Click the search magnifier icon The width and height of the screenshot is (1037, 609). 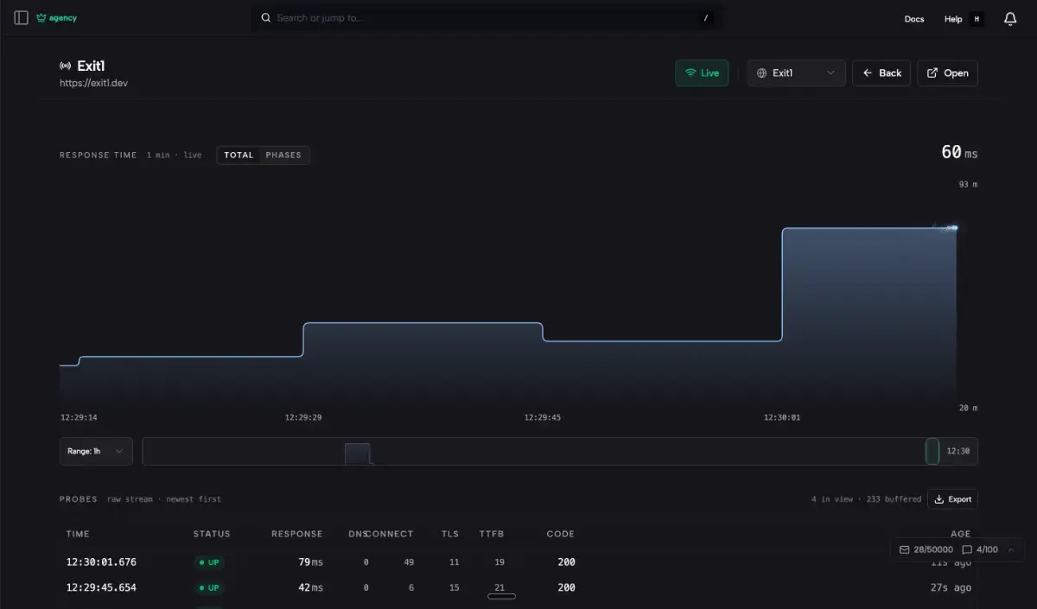pyautogui.click(x=266, y=18)
